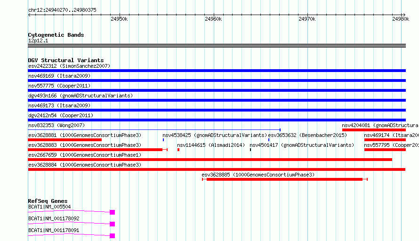Click the BCAT1|NM_001178092 magenta exon box
This screenshot has width=419, height=241.
tap(112, 224)
